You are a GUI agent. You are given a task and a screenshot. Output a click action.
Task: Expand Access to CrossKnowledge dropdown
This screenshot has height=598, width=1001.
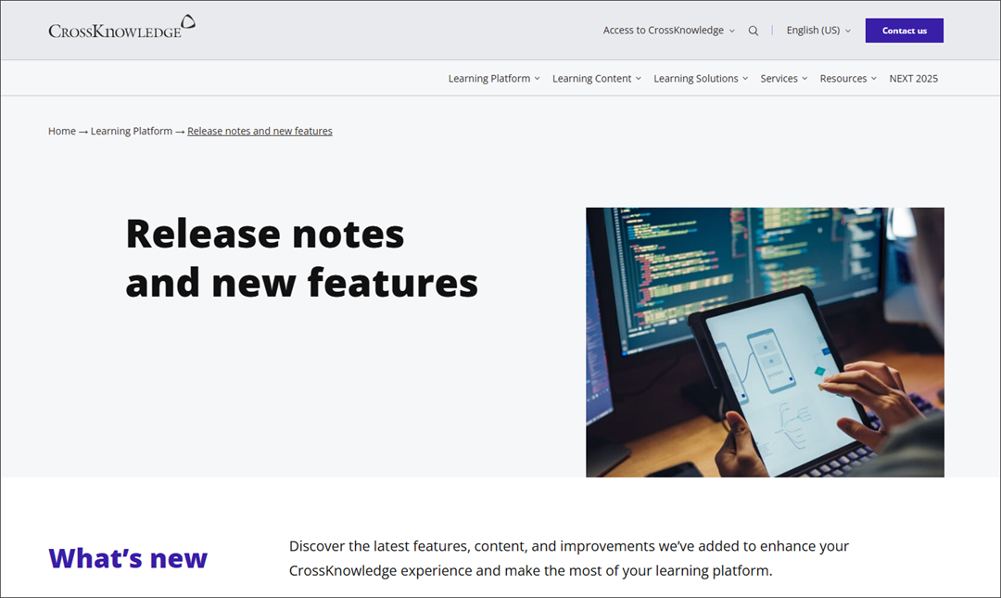(668, 30)
